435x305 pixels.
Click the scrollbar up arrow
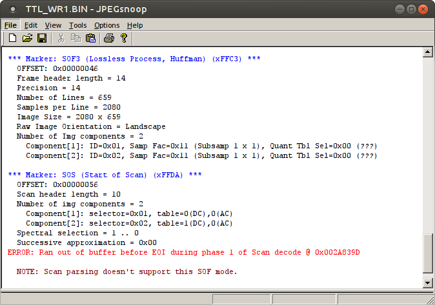[x=427, y=52]
